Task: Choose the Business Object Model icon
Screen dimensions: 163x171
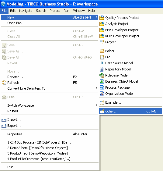Action: click(102, 81)
